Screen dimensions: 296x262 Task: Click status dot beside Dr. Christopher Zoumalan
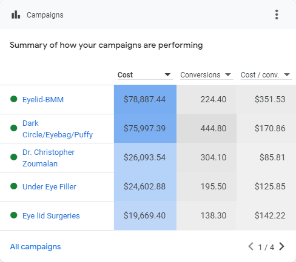pyautogui.click(x=14, y=157)
